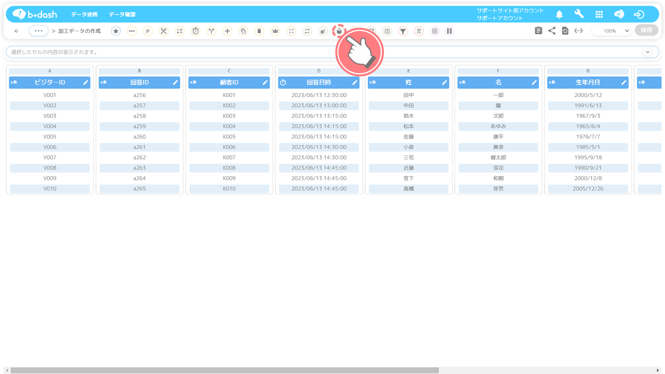Click the trash delete icon

(259, 31)
